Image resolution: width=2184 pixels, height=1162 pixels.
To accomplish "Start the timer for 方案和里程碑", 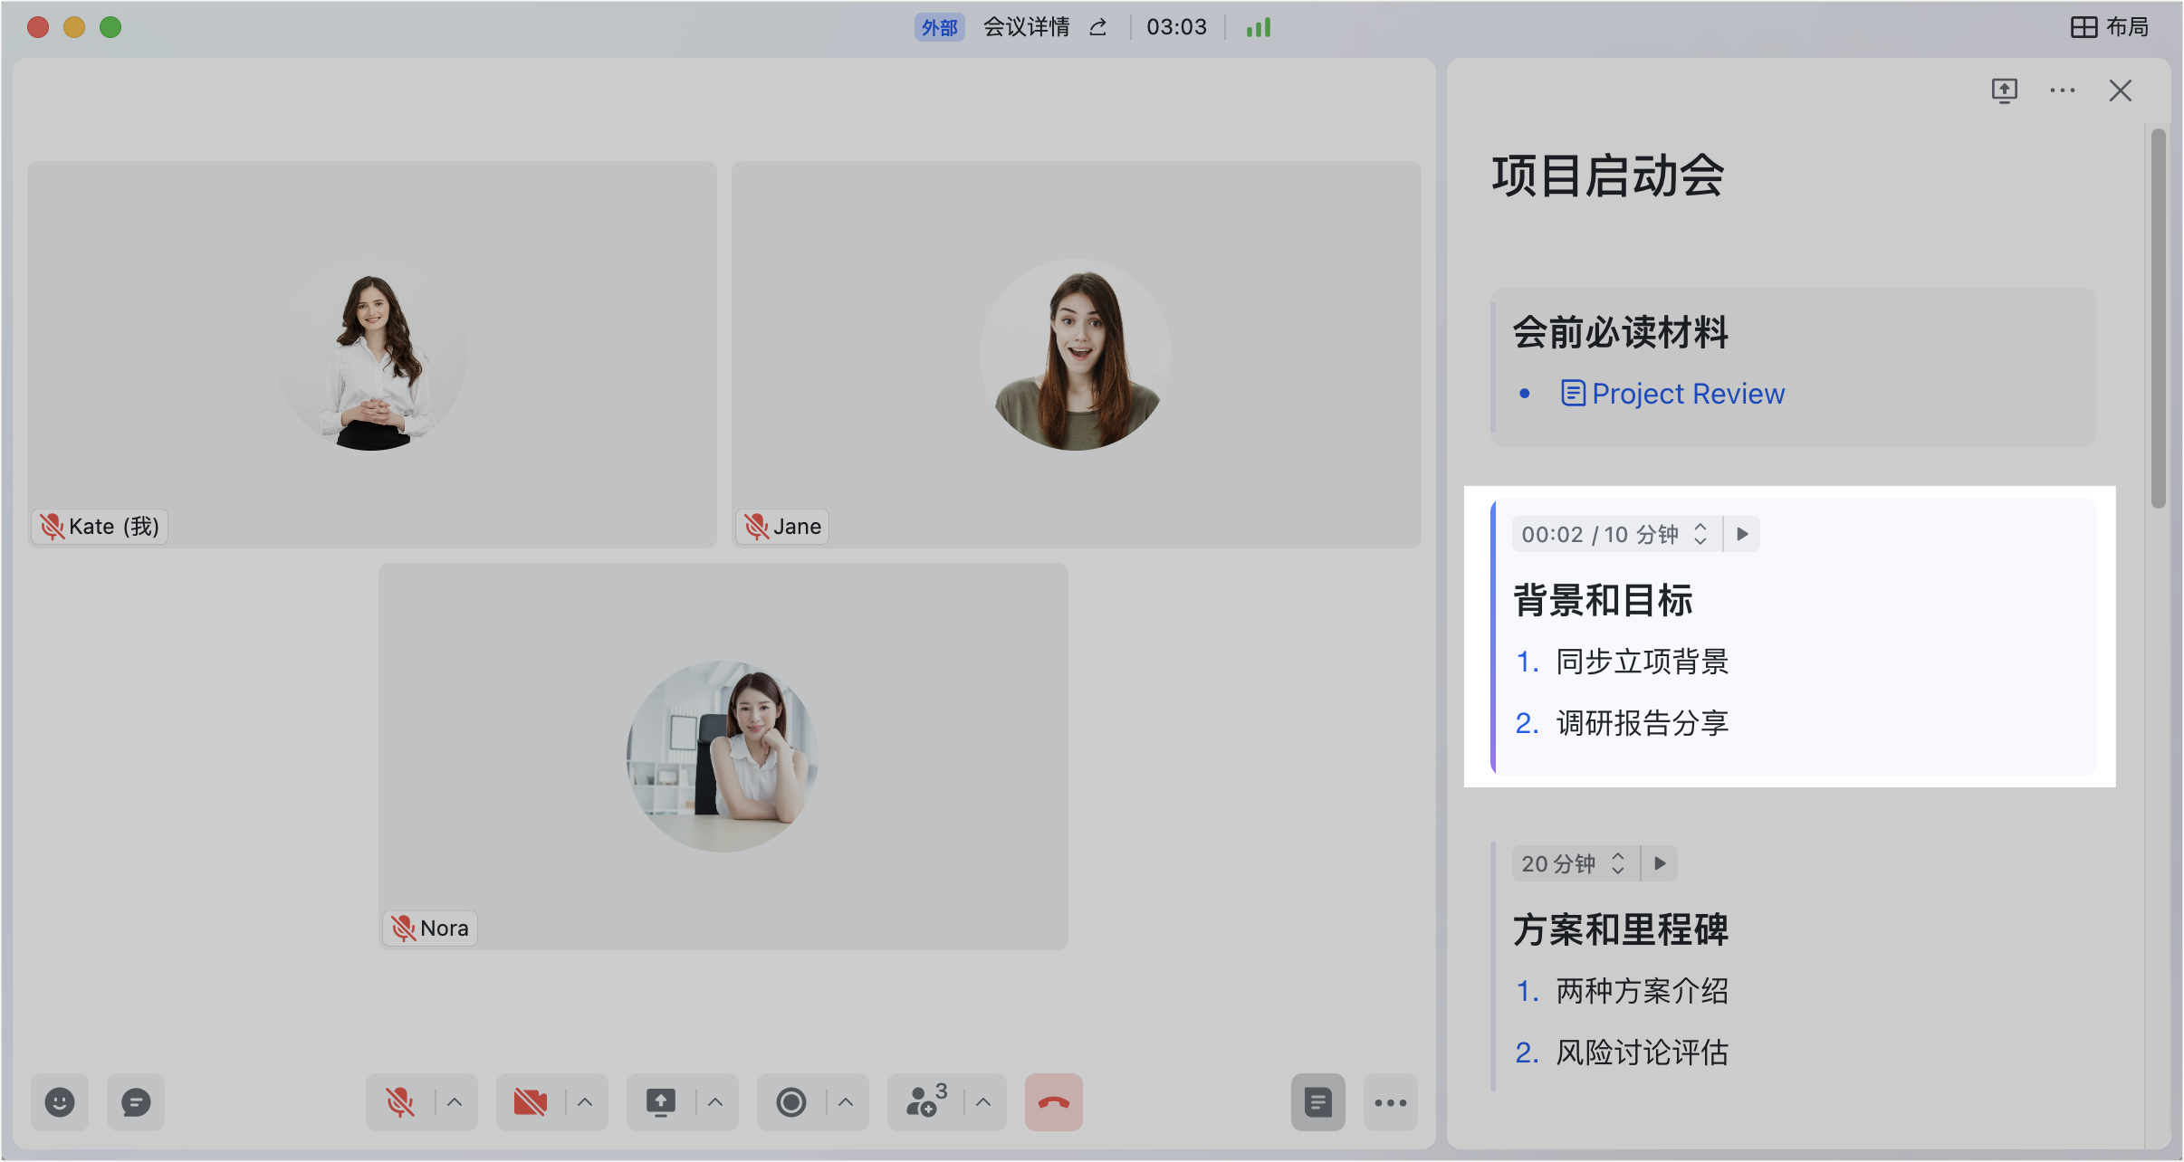I will (x=1660, y=863).
